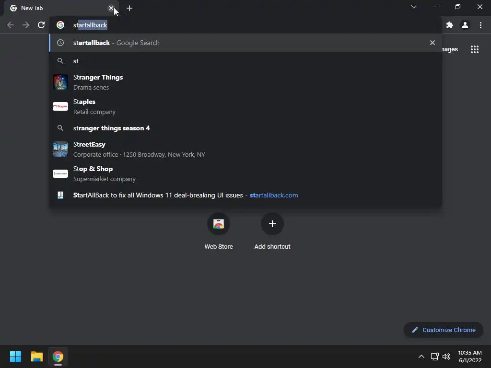The height and width of the screenshot is (368, 491).
Task: Minimize the Chrome window
Action: point(436,7)
